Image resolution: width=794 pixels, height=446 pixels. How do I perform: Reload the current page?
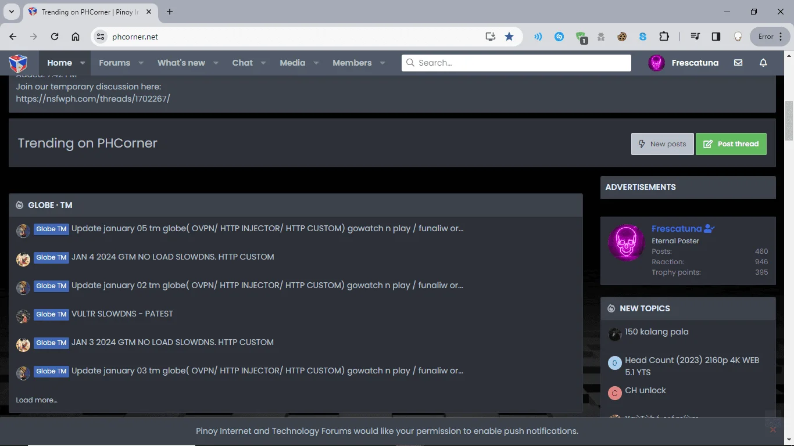[55, 37]
